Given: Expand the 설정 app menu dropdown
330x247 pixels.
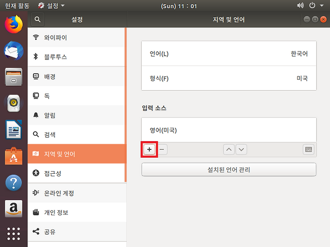Looking at the screenshot, I should pyautogui.click(x=51, y=5).
